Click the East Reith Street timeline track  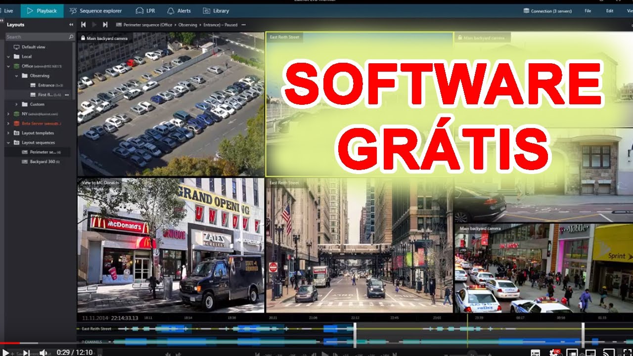(355, 329)
